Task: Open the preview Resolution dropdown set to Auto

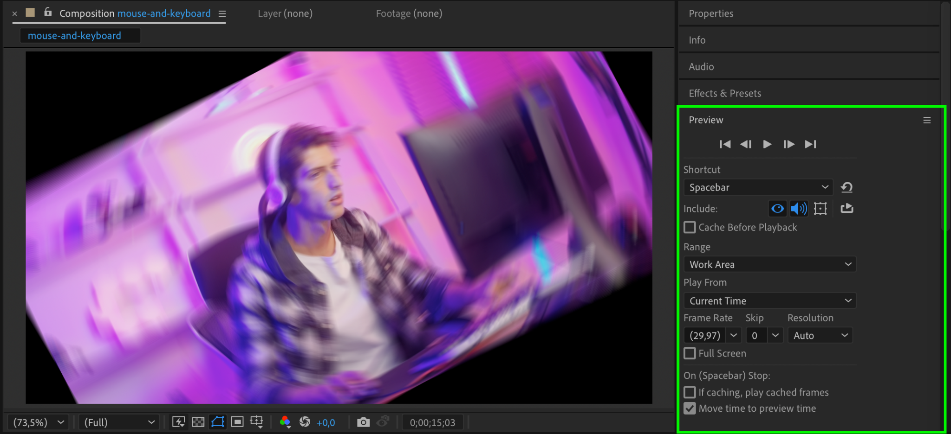Action: click(820, 335)
